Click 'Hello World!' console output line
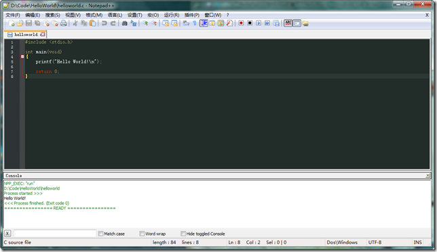Viewport: 437px width, 252px height. 15,198
